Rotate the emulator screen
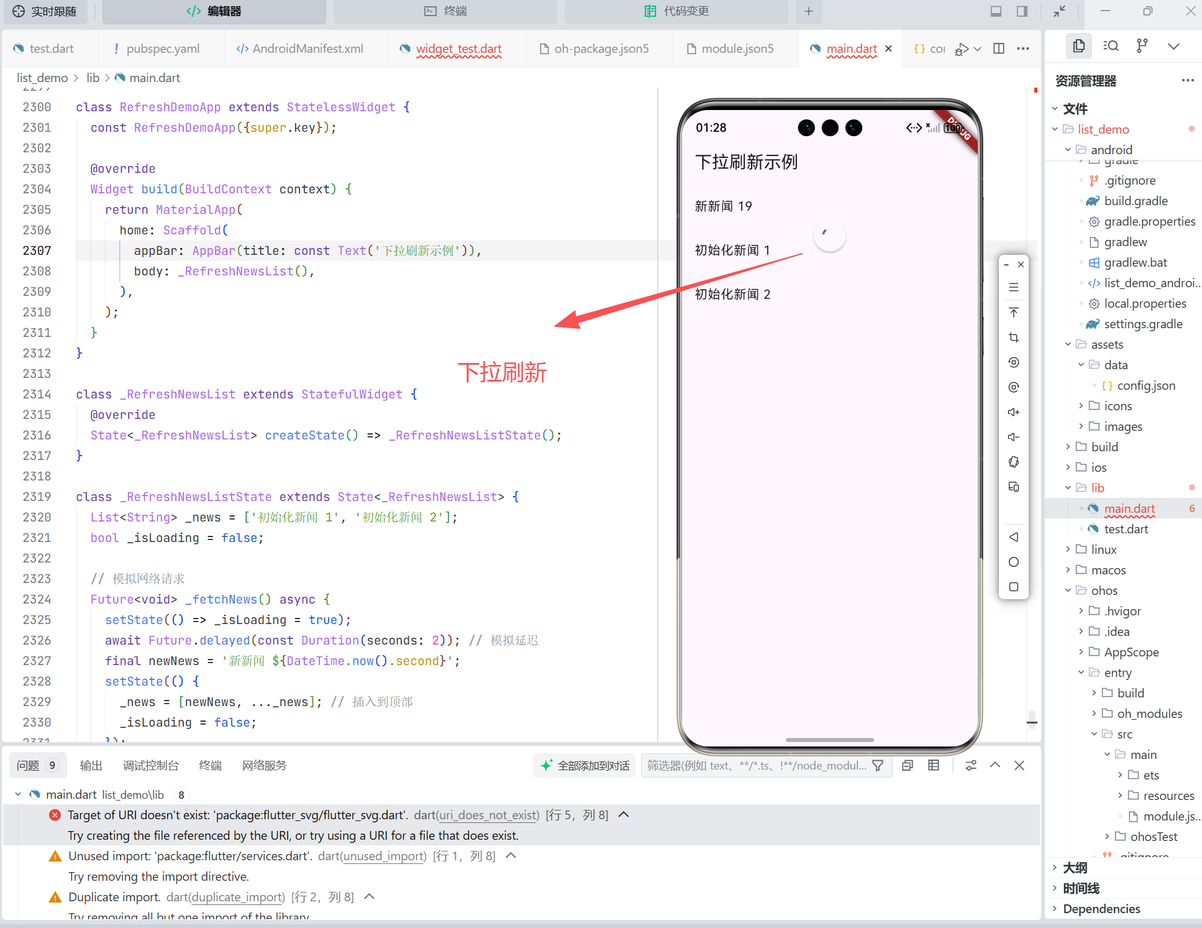1202x928 pixels. [x=1014, y=462]
